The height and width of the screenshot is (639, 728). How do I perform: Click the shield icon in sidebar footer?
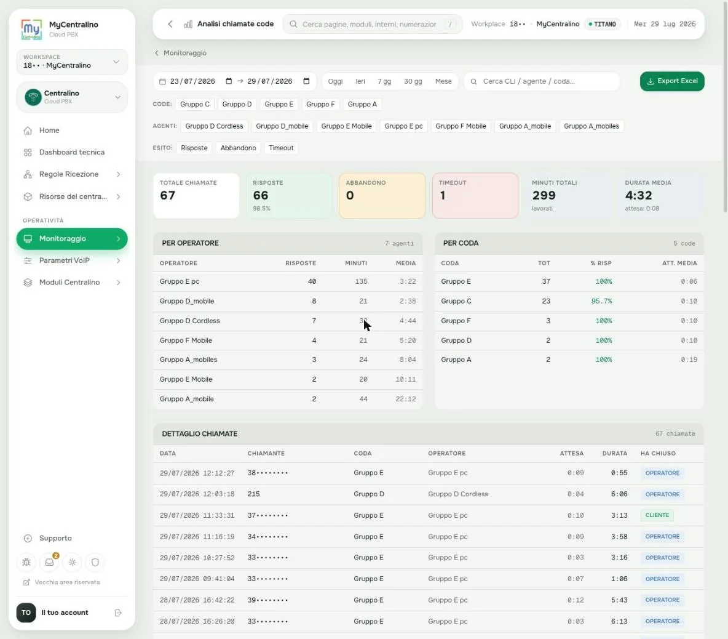pyautogui.click(x=95, y=562)
